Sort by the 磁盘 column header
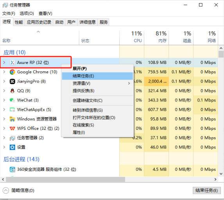This screenshot has width=224, height=200. coord(181,37)
